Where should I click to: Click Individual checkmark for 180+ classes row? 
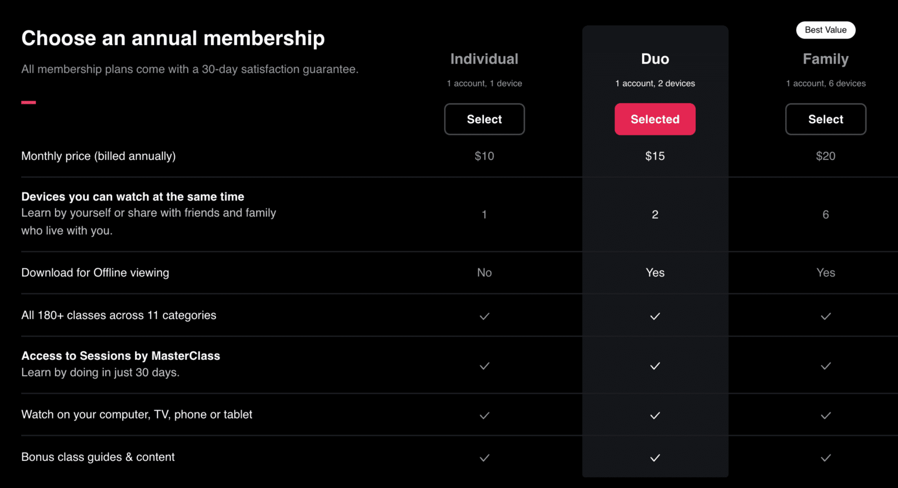(484, 316)
